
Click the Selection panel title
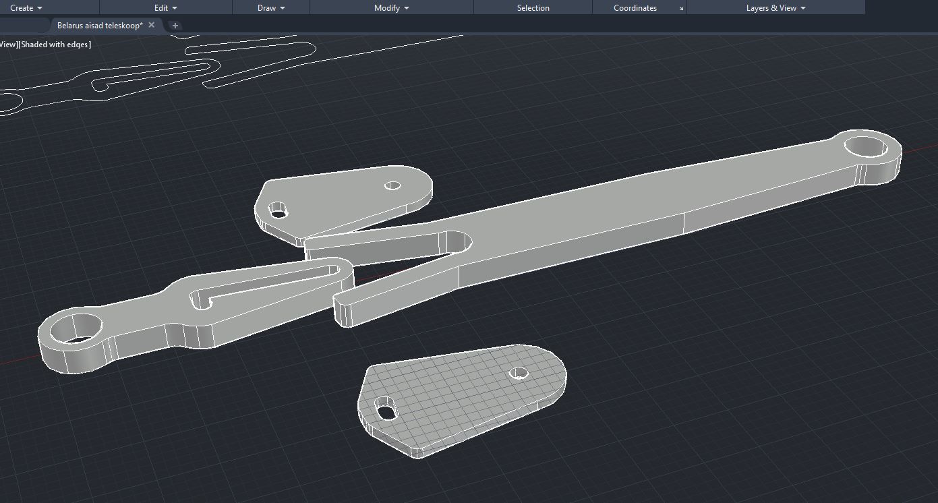[x=533, y=8]
